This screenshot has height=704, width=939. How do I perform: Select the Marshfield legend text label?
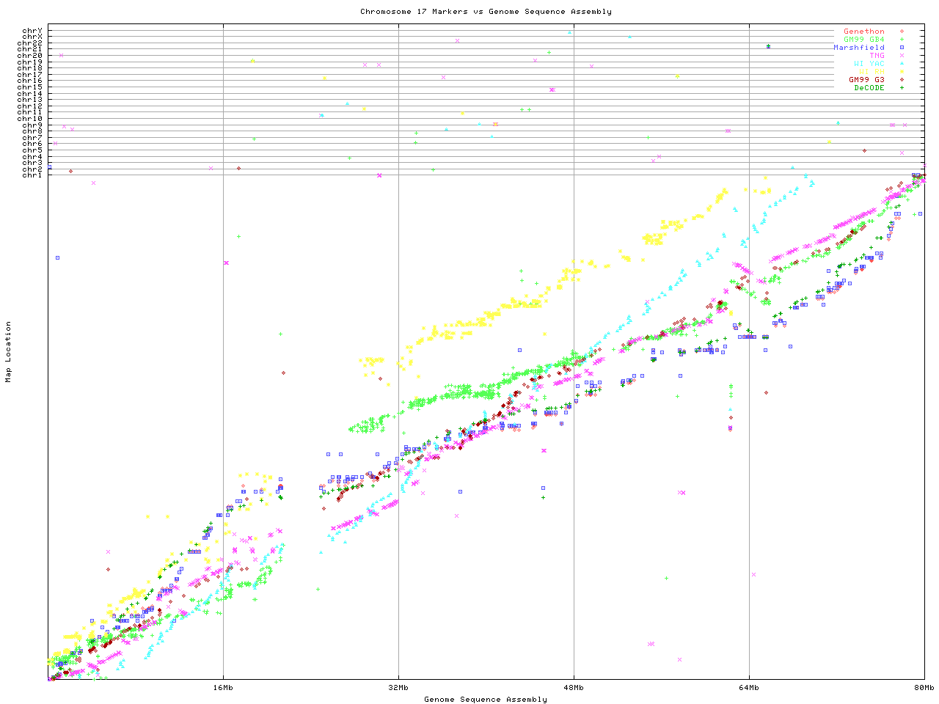pyautogui.click(x=859, y=48)
